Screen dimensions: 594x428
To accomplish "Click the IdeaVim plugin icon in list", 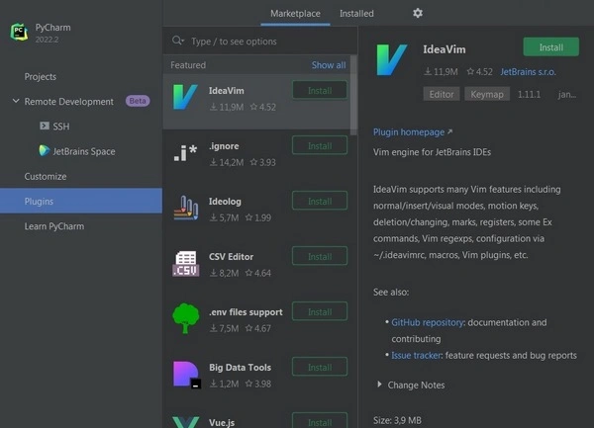I will 185,98.
